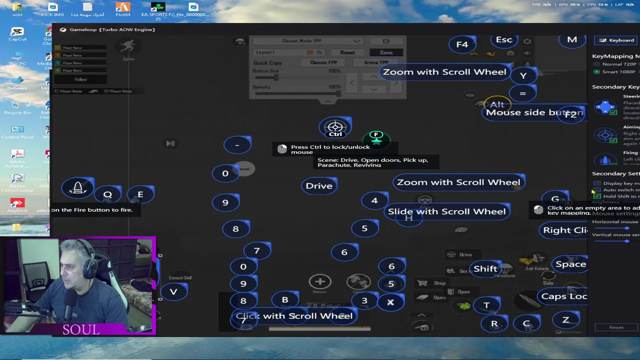
Task: Click the Ctrl aiming crosshair mapping icon
Action: 335,127
